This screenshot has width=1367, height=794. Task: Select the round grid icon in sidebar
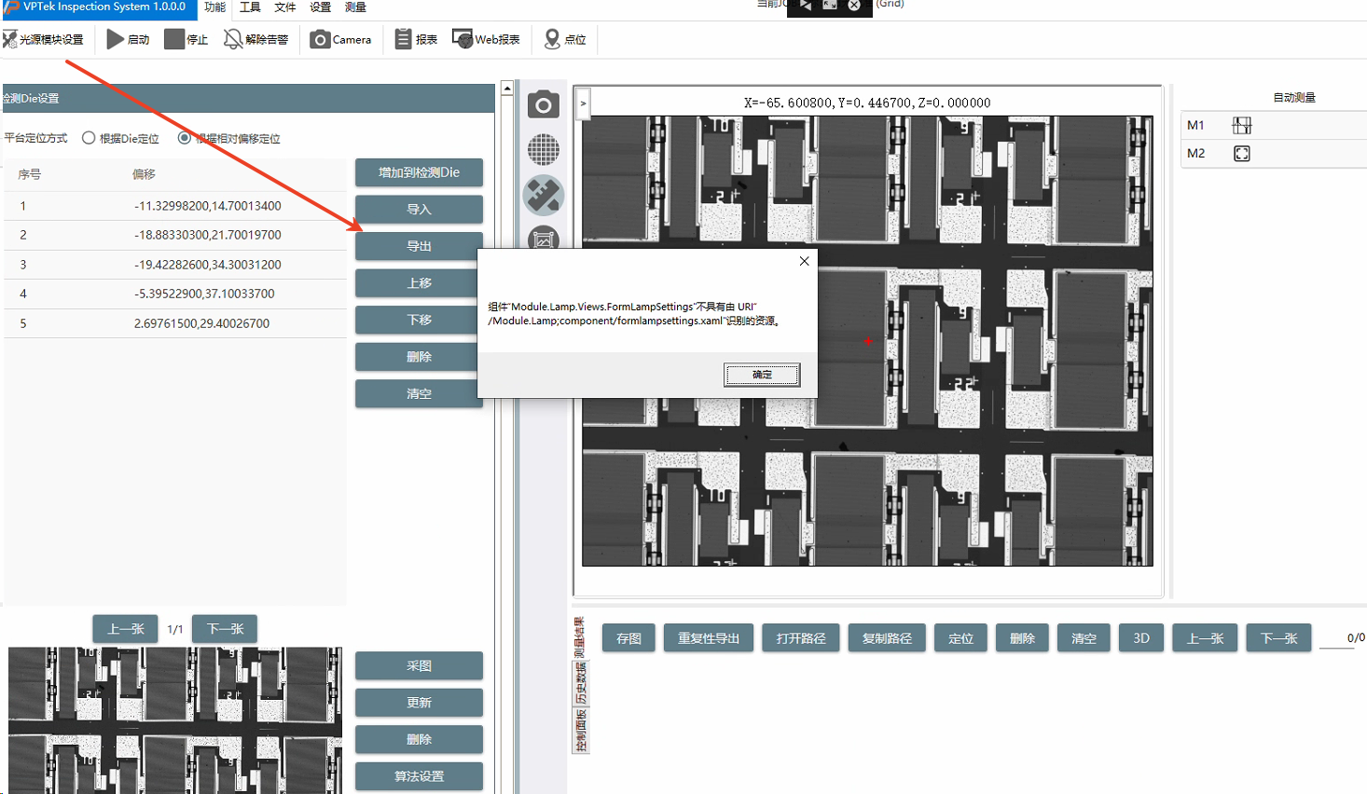[544, 149]
